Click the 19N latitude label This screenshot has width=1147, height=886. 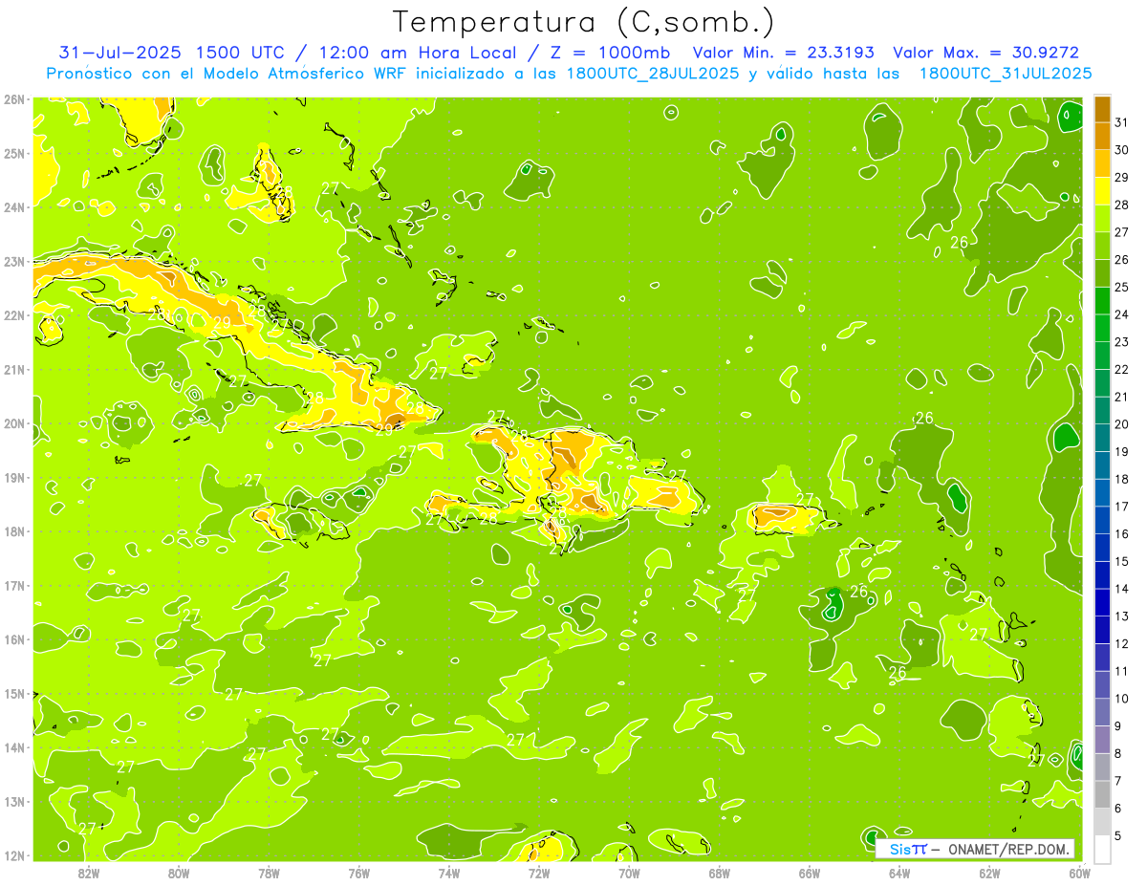[13, 478]
